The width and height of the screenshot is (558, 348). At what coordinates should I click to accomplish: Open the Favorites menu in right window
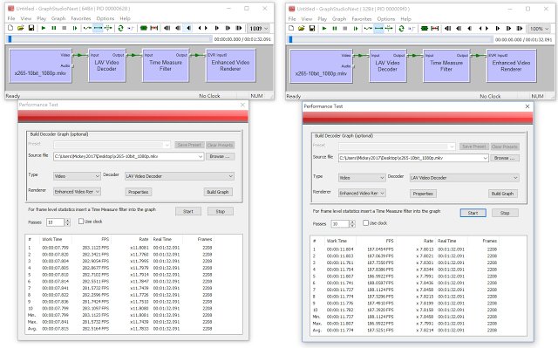coord(362,19)
